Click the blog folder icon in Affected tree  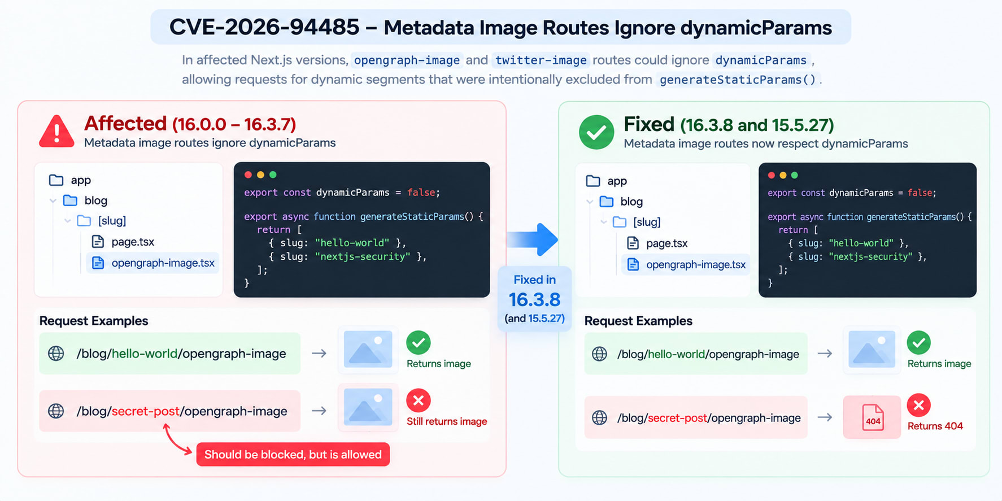click(x=70, y=201)
